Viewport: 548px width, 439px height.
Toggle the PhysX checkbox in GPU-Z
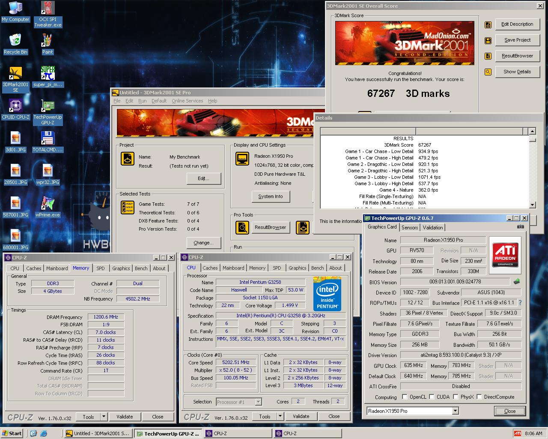(456, 397)
